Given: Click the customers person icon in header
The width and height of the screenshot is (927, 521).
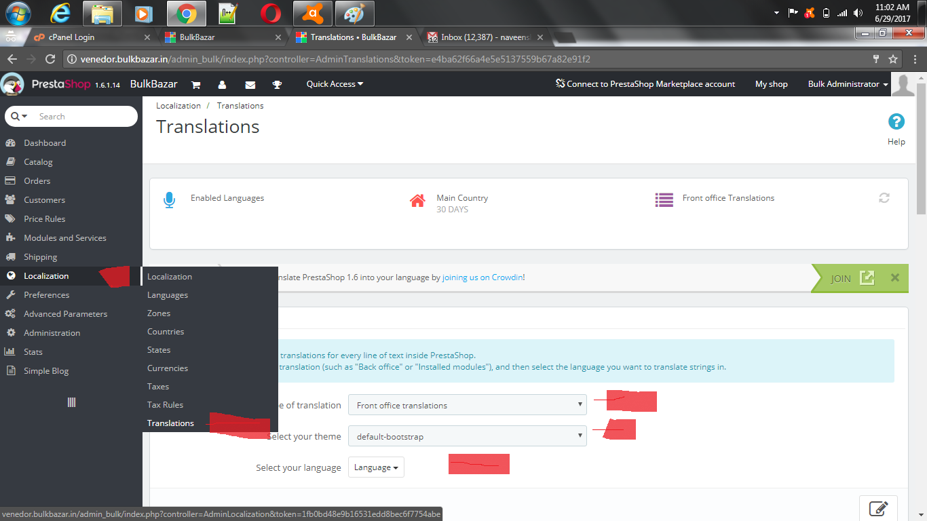Looking at the screenshot, I should click(x=222, y=85).
